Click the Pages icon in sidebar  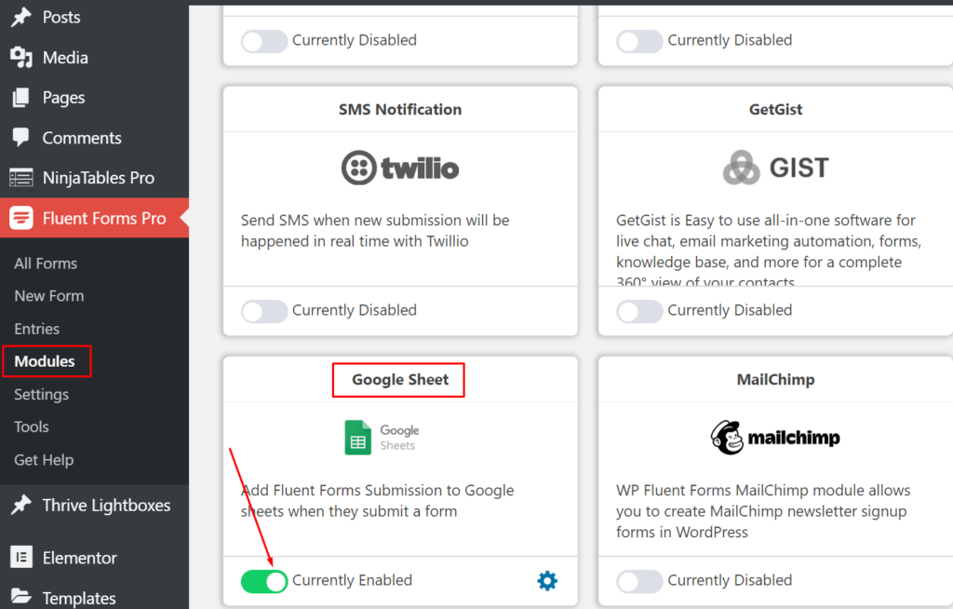click(x=21, y=98)
